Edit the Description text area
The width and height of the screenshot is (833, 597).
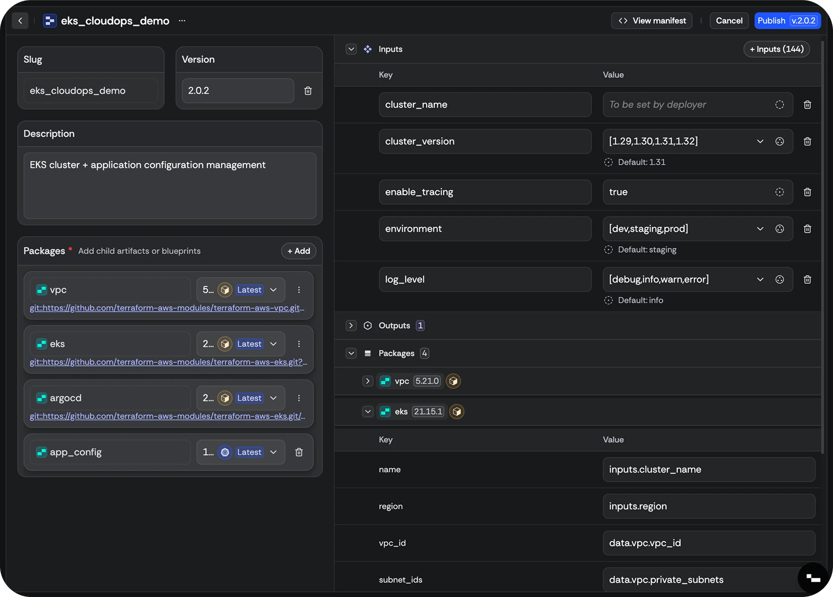click(170, 186)
